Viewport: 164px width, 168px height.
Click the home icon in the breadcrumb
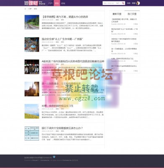(25, 9)
